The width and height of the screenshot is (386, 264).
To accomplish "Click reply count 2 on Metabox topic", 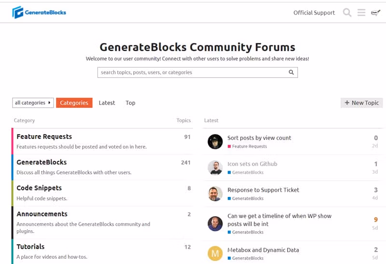I will [376, 250].
